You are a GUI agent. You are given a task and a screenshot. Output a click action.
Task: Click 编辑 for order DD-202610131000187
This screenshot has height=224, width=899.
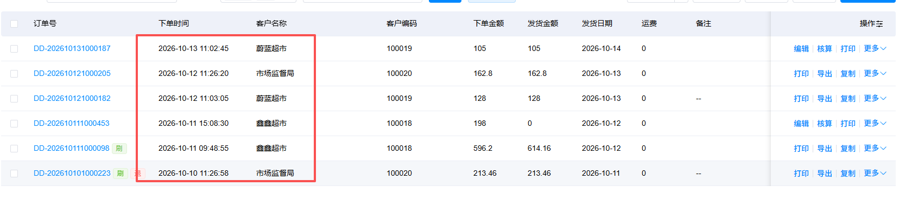[x=801, y=49]
